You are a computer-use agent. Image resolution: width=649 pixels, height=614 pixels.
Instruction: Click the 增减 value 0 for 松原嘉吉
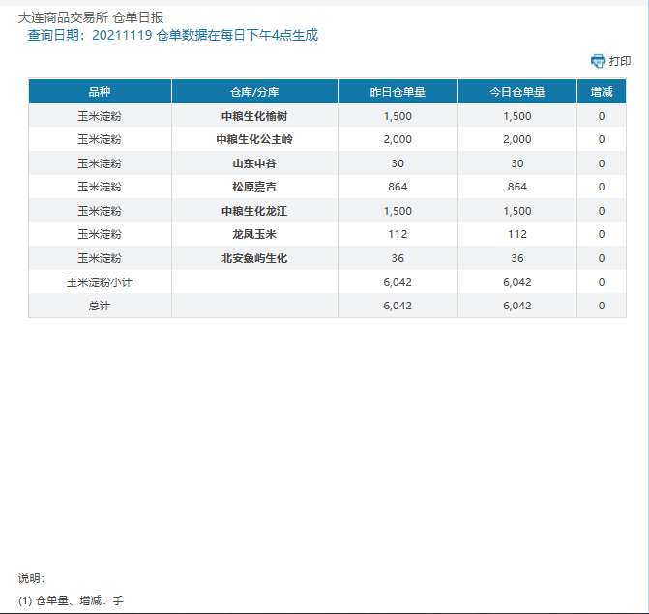point(602,187)
